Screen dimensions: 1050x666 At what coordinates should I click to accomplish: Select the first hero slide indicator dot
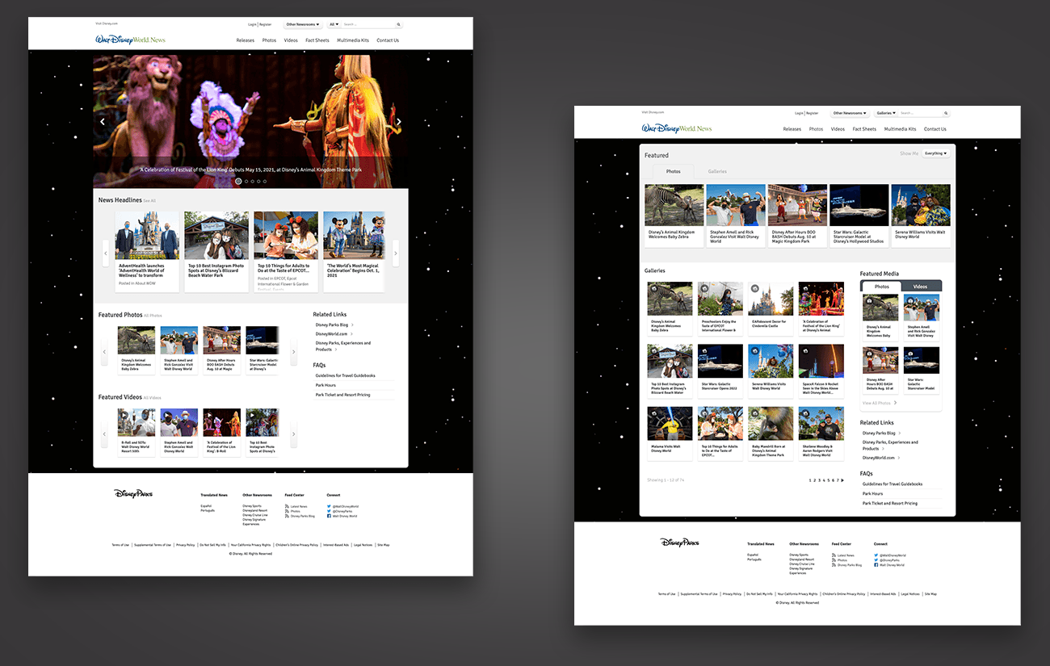coord(238,182)
